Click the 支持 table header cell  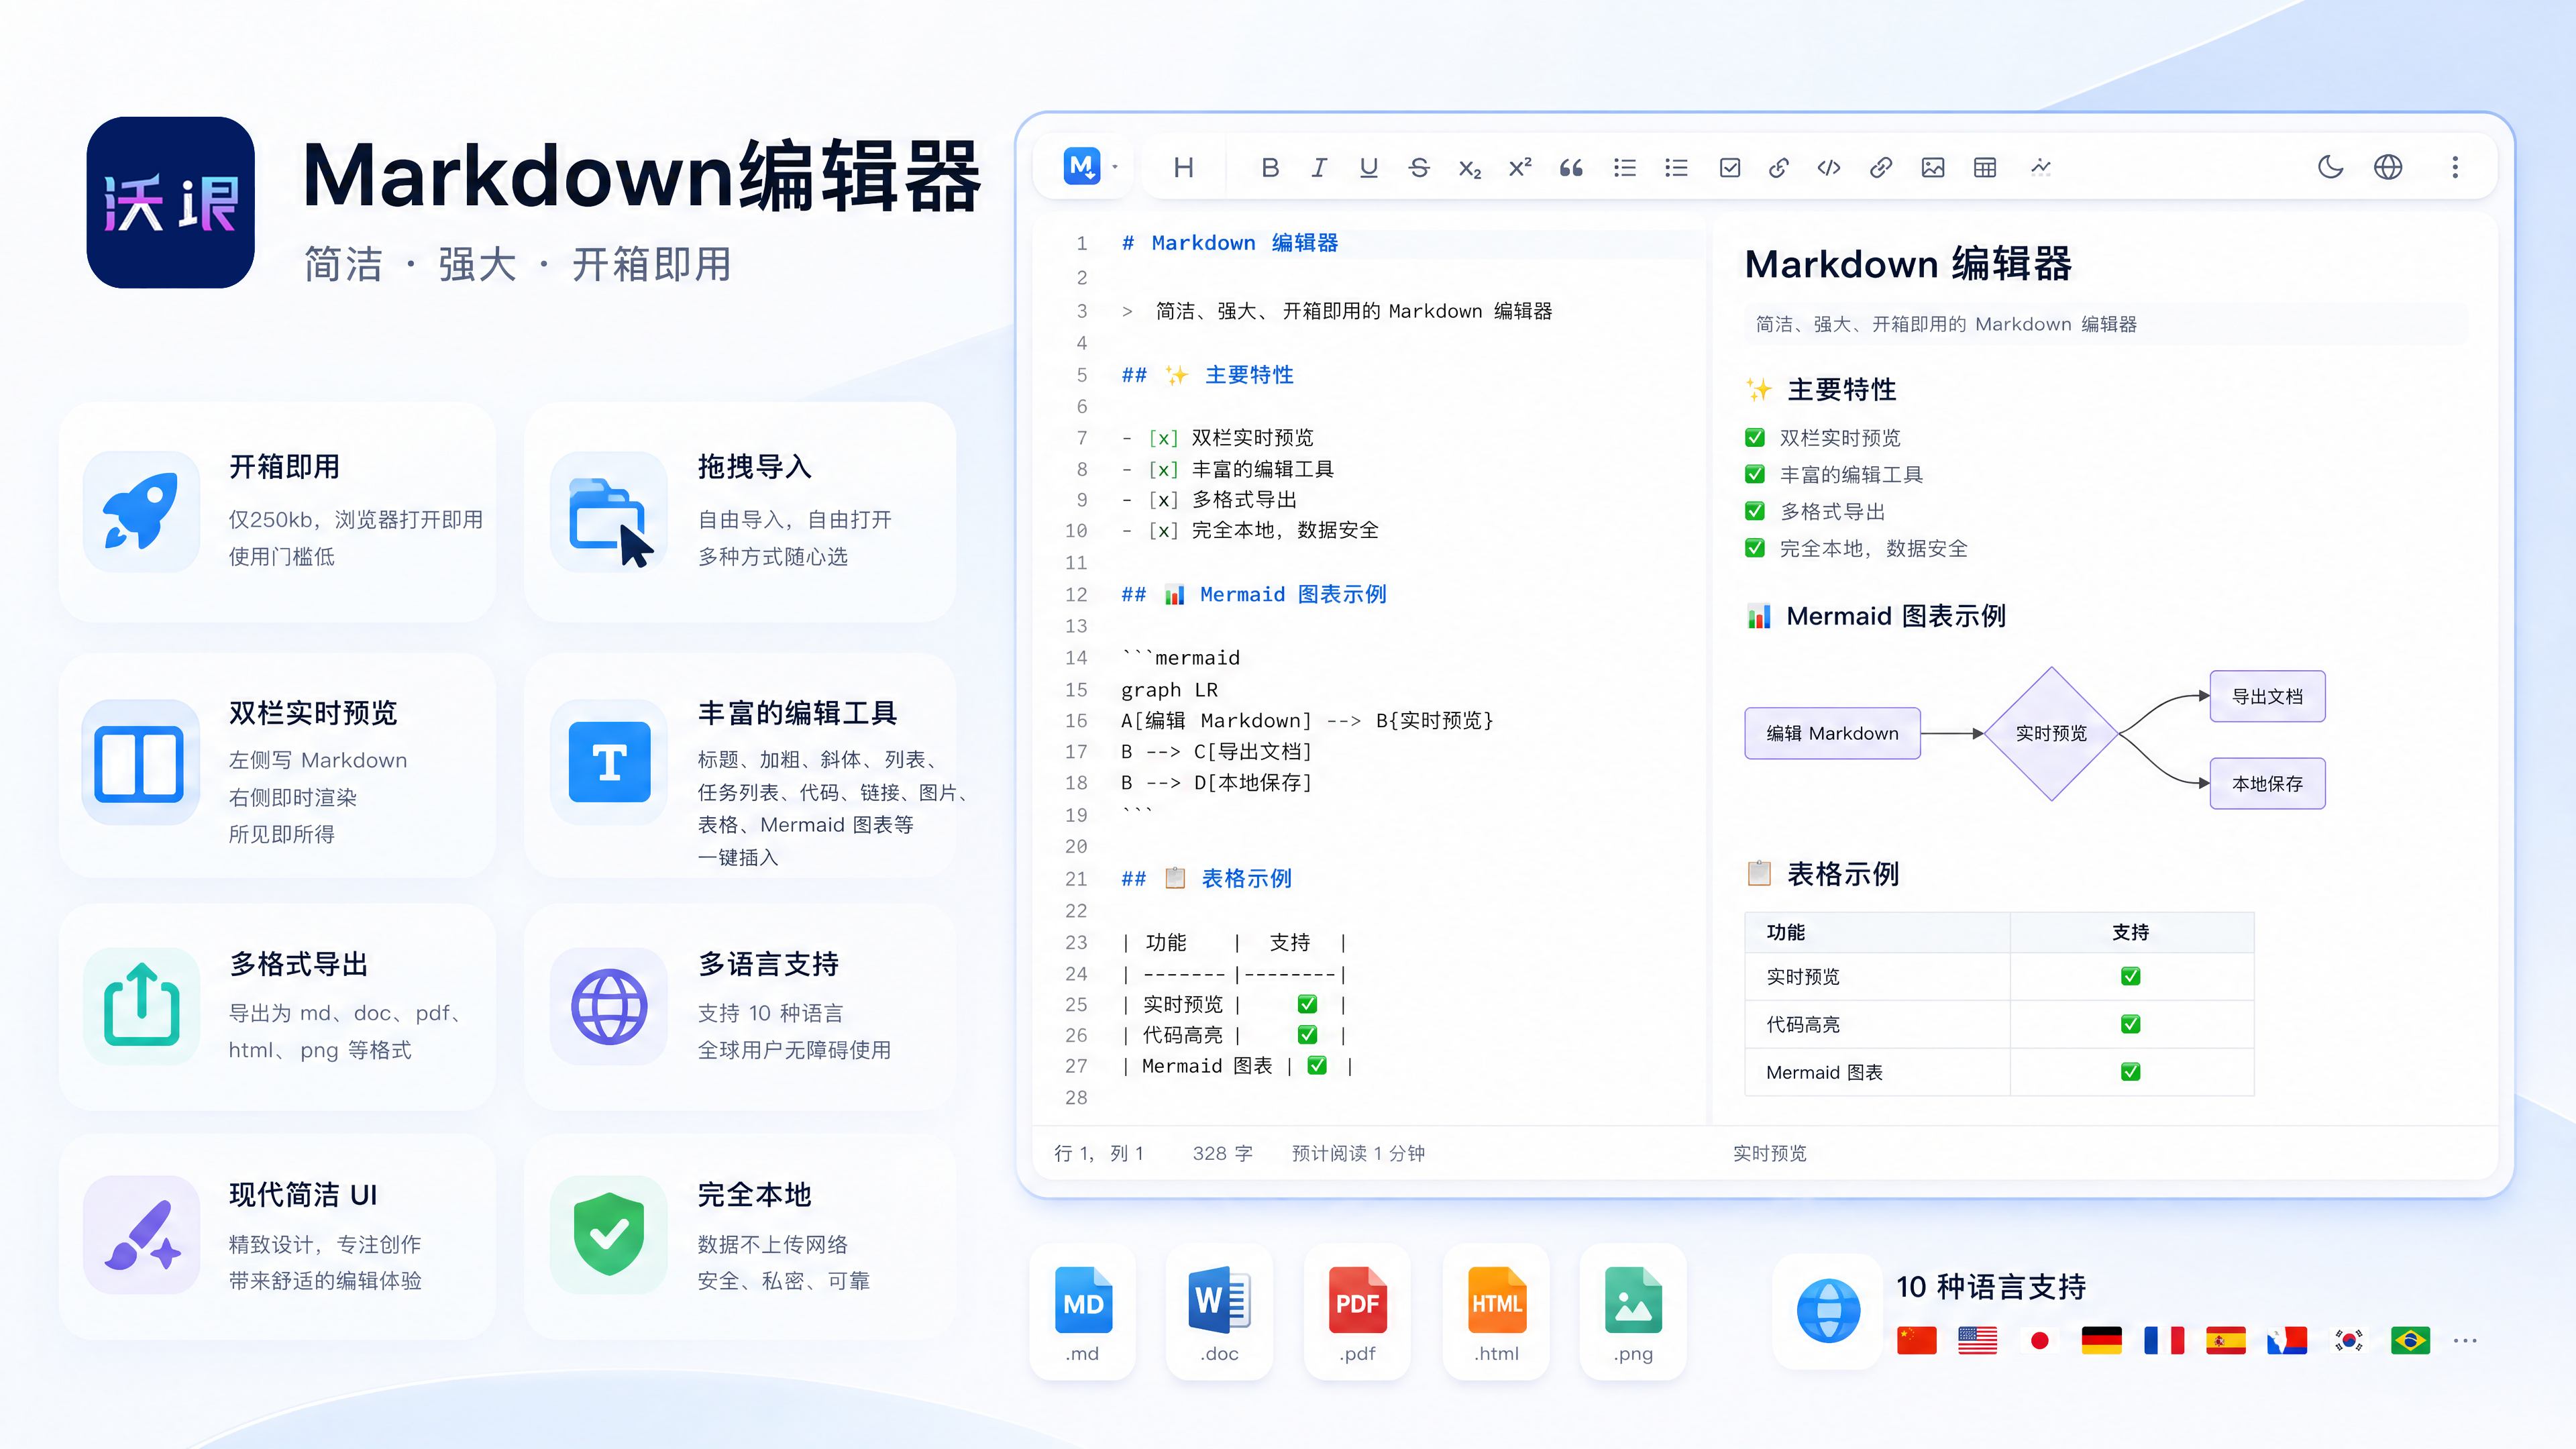2131,932
